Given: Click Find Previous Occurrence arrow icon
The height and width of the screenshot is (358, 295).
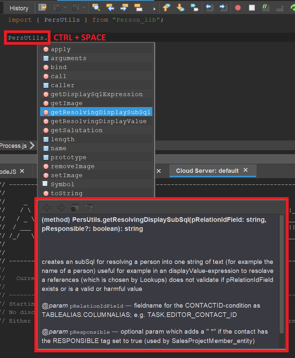Looking at the screenshot, I should 110,8.
